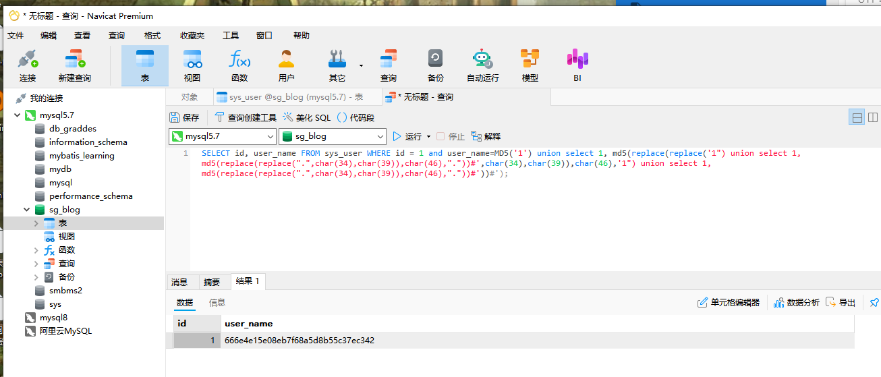Open the 视图 view toolbar icon
881x377 pixels.
click(x=192, y=65)
